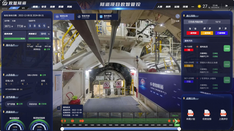Click the 数智隧道 logo

tap(14, 3)
